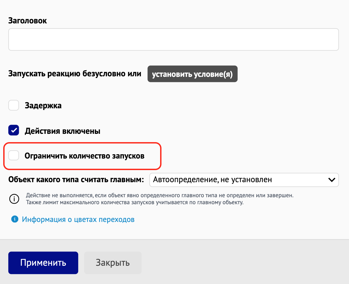
Task: Click the Заголовок field label
Action: (28, 21)
